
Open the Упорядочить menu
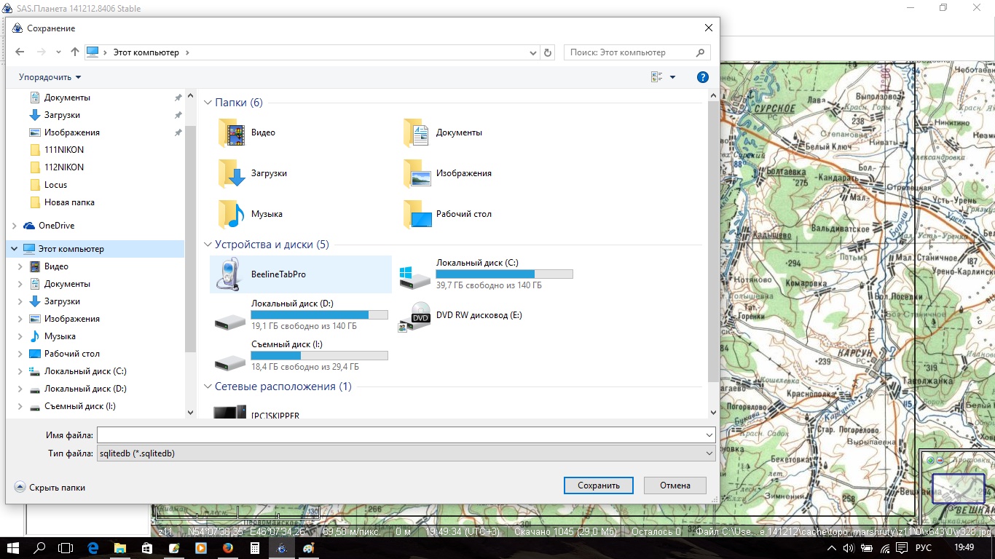click(x=50, y=77)
